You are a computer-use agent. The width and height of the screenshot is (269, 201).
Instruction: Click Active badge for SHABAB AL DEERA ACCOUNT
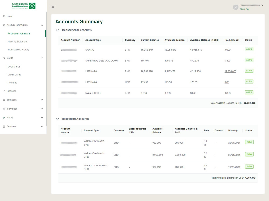(x=249, y=60)
